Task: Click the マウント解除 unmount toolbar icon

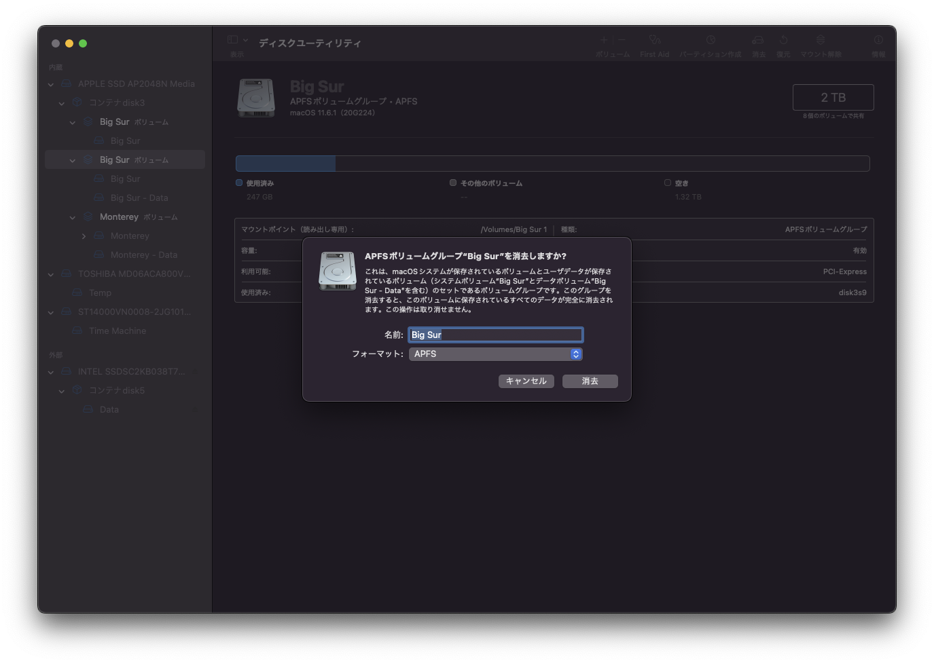Action: click(821, 40)
